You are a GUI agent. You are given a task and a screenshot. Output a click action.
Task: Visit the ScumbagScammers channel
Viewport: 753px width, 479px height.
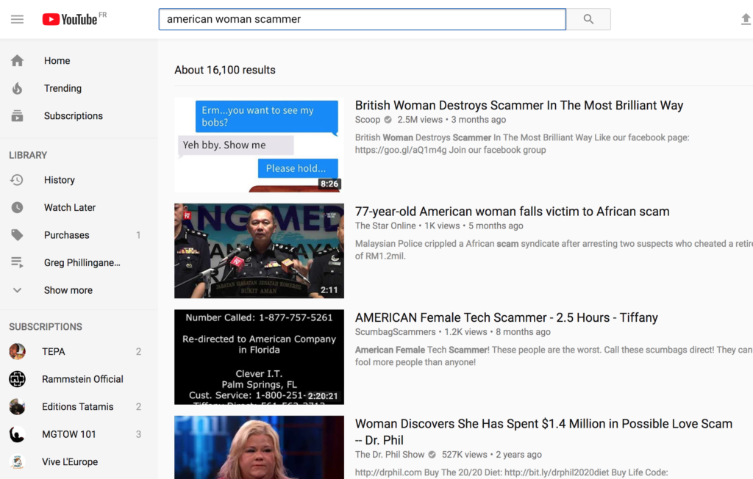click(395, 331)
